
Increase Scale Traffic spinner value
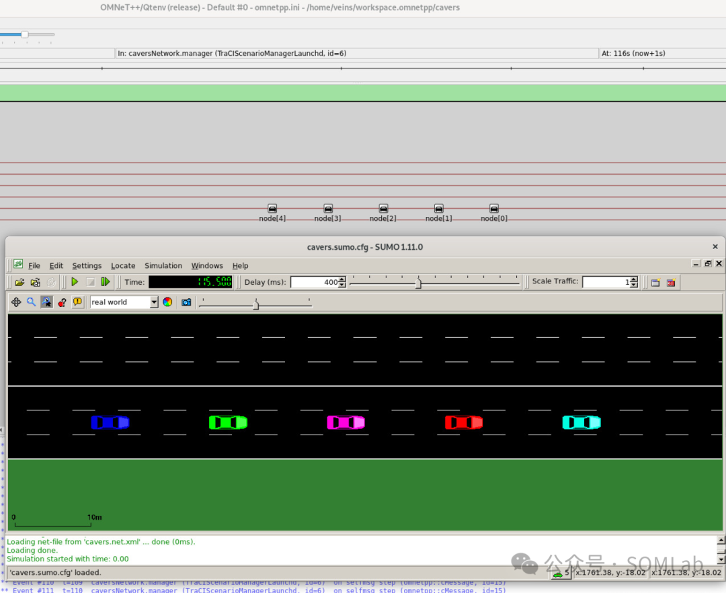tap(634, 279)
